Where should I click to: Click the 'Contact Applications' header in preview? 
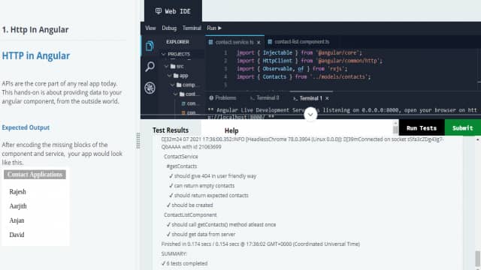point(35,175)
